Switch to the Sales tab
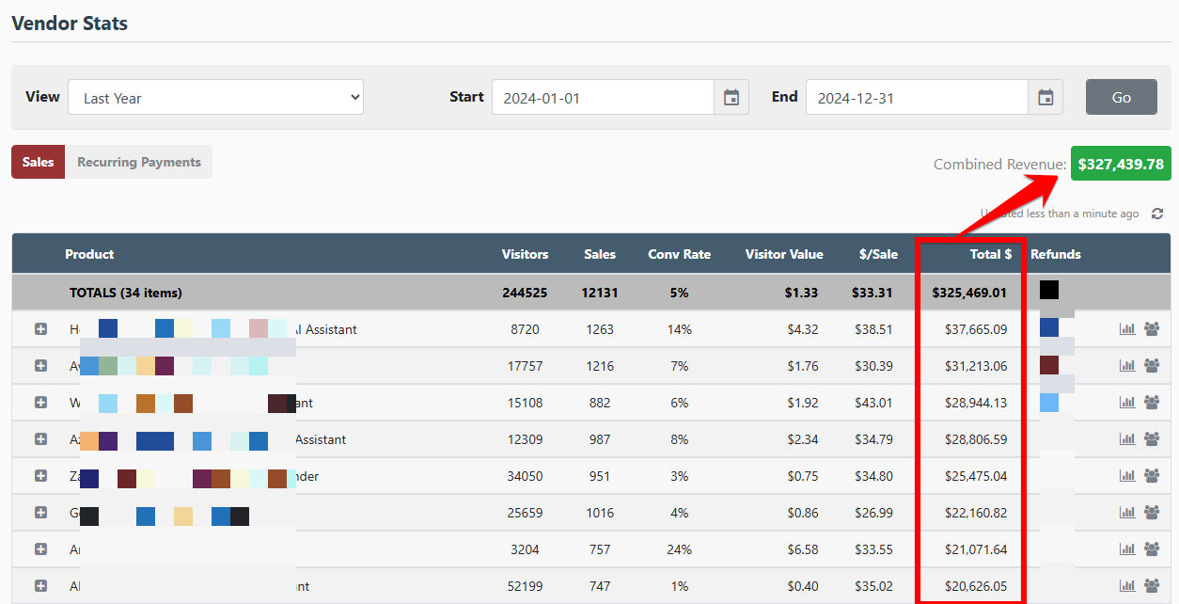 point(38,162)
